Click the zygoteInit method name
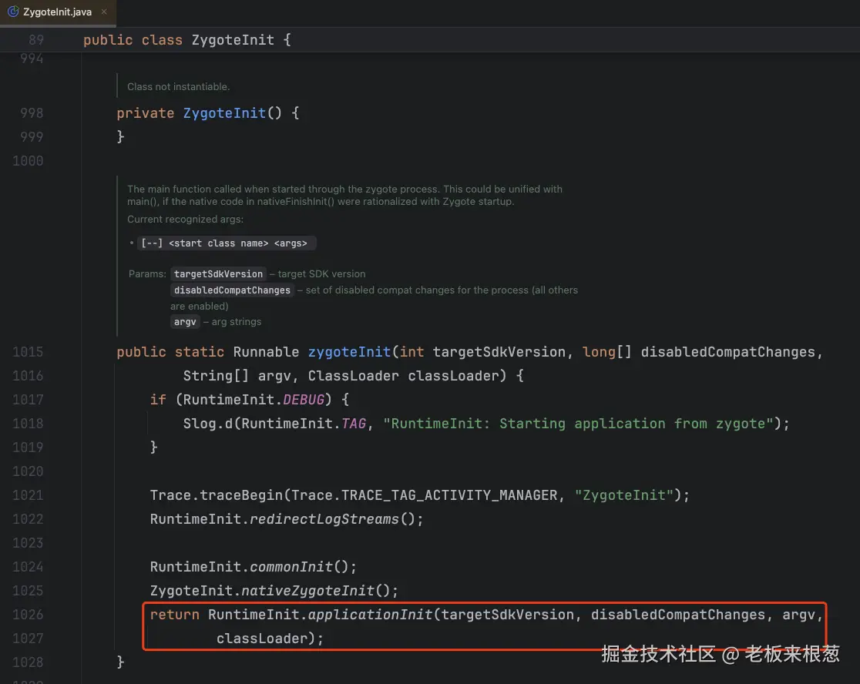860x684 pixels. click(349, 352)
